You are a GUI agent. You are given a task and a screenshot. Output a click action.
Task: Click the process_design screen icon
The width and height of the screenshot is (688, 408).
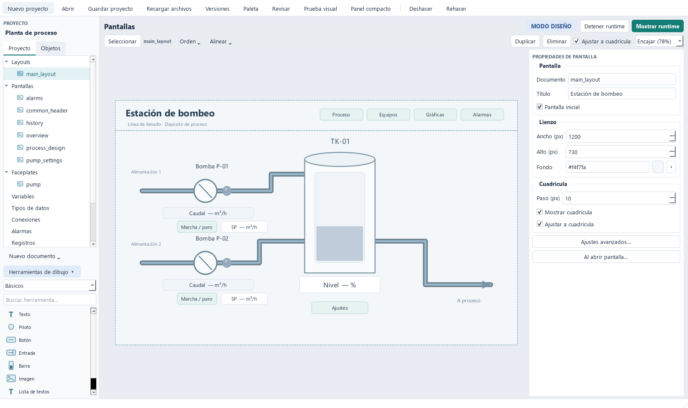tap(20, 147)
